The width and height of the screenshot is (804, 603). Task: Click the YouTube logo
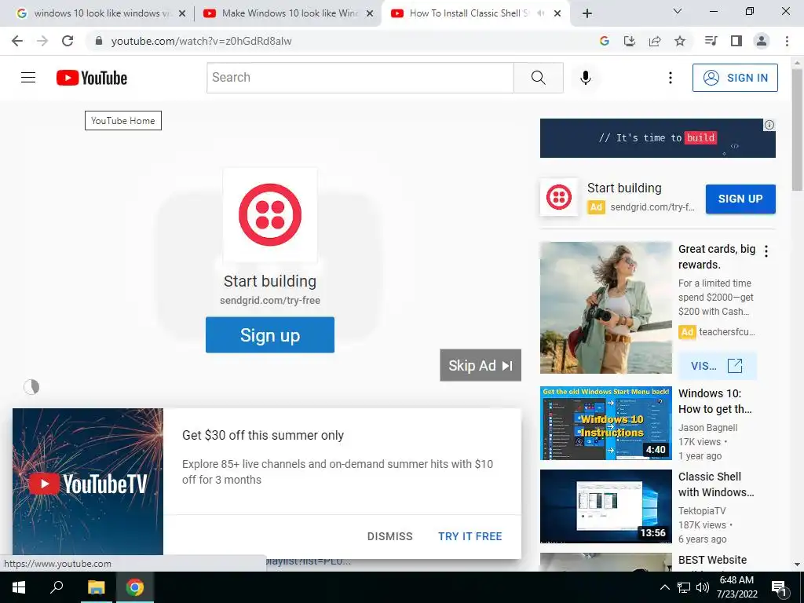pyautogui.click(x=92, y=78)
